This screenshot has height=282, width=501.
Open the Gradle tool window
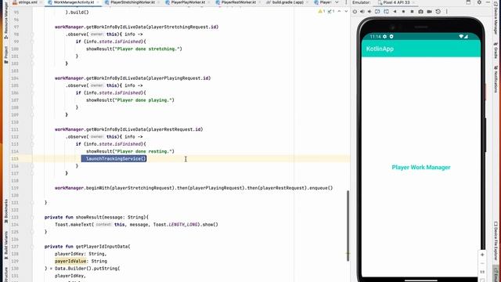[496, 50]
